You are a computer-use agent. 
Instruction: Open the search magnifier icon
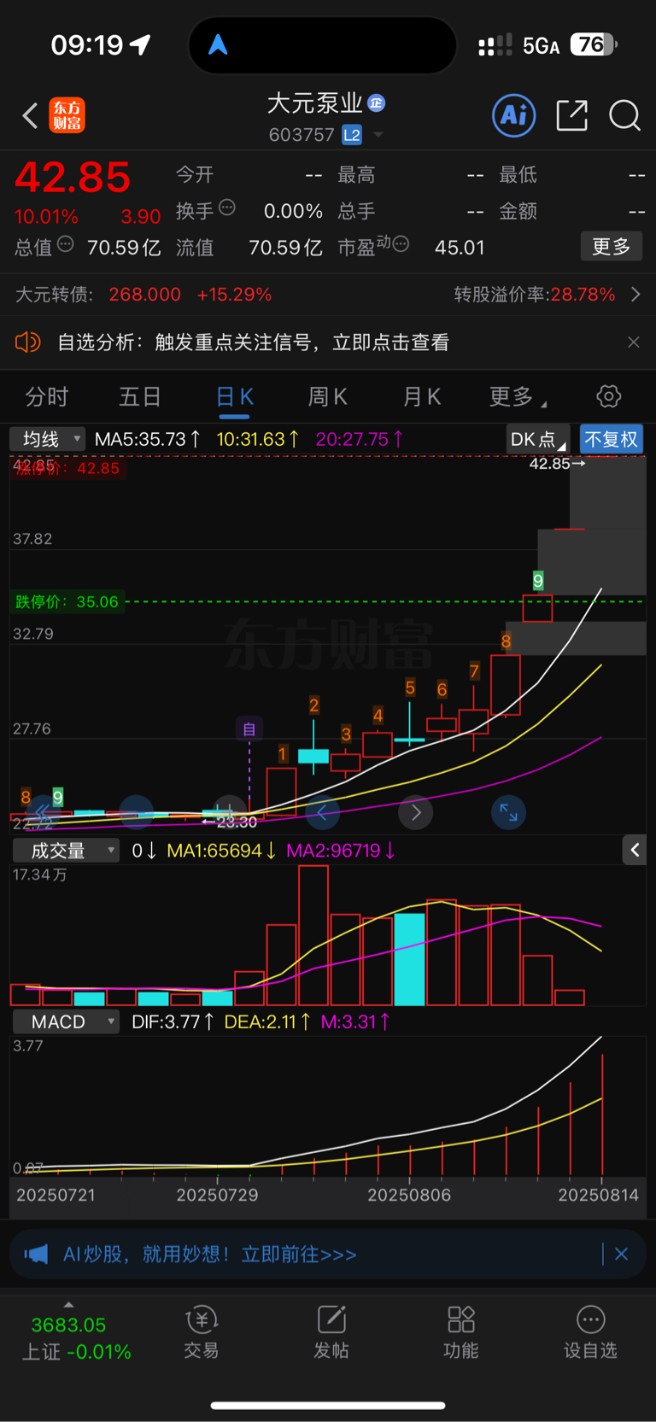624,115
